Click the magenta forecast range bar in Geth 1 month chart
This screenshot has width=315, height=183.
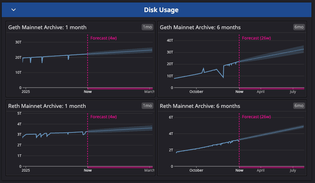point(120,88)
